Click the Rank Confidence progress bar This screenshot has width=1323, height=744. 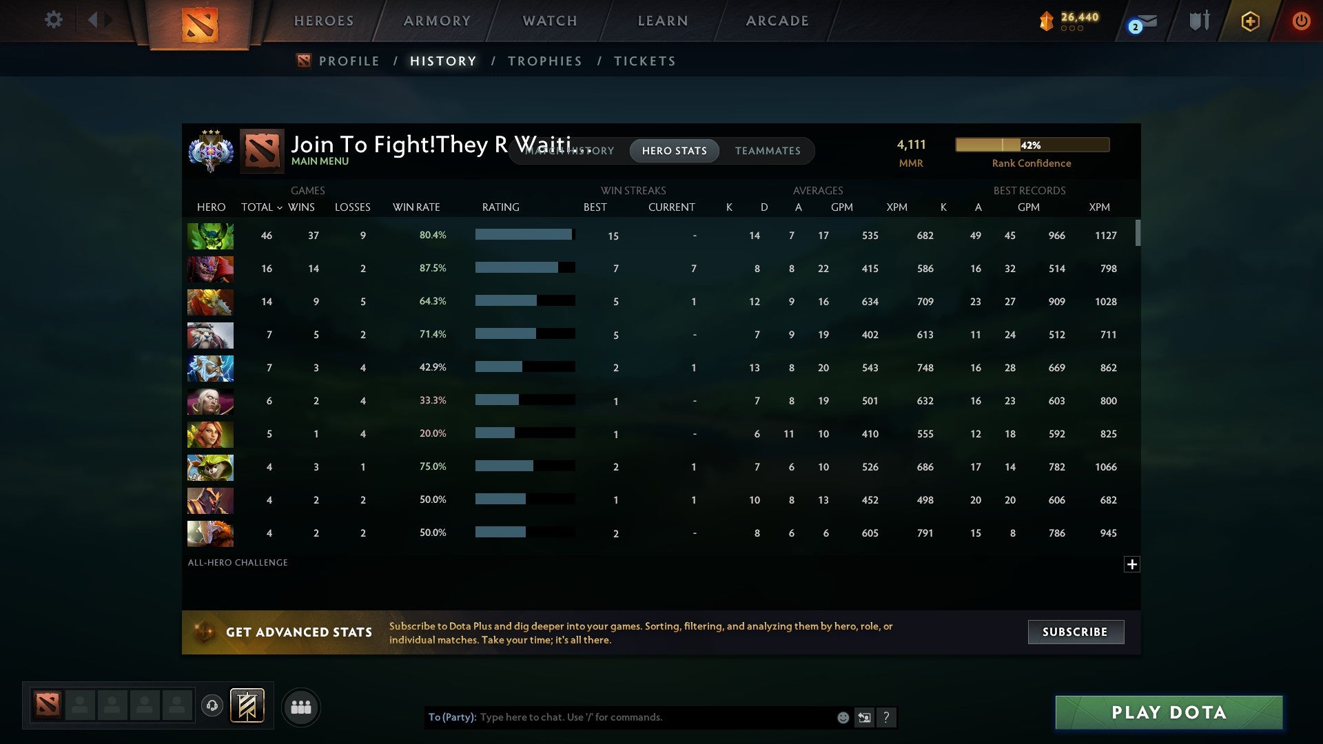[1032, 145]
